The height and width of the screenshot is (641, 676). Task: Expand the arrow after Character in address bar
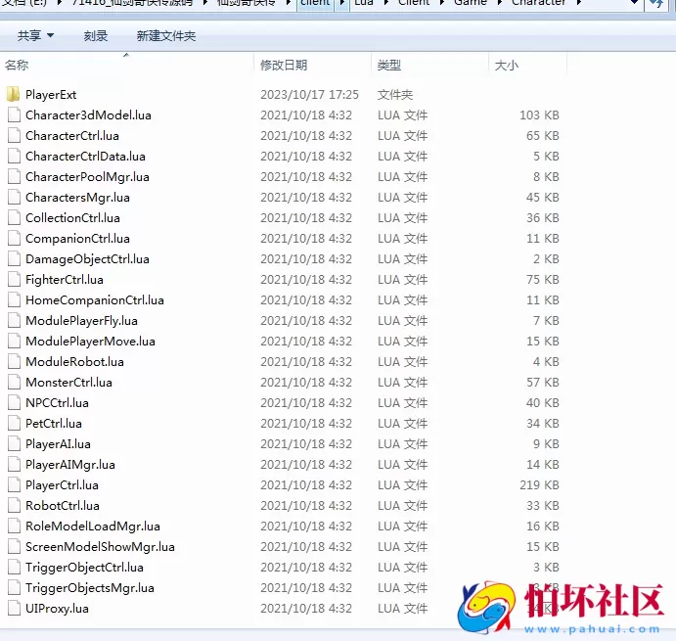pyautogui.click(x=579, y=4)
